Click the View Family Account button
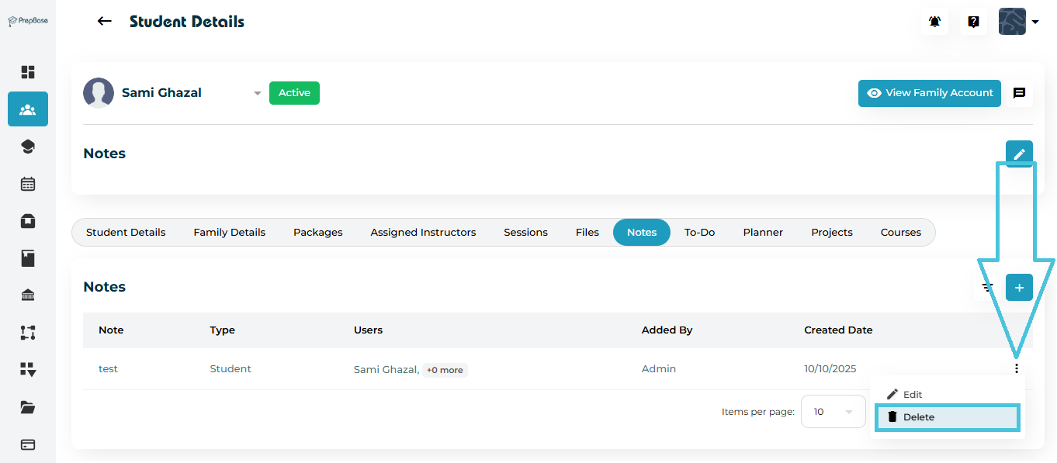 pyautogui.click(x=929, y=93)
